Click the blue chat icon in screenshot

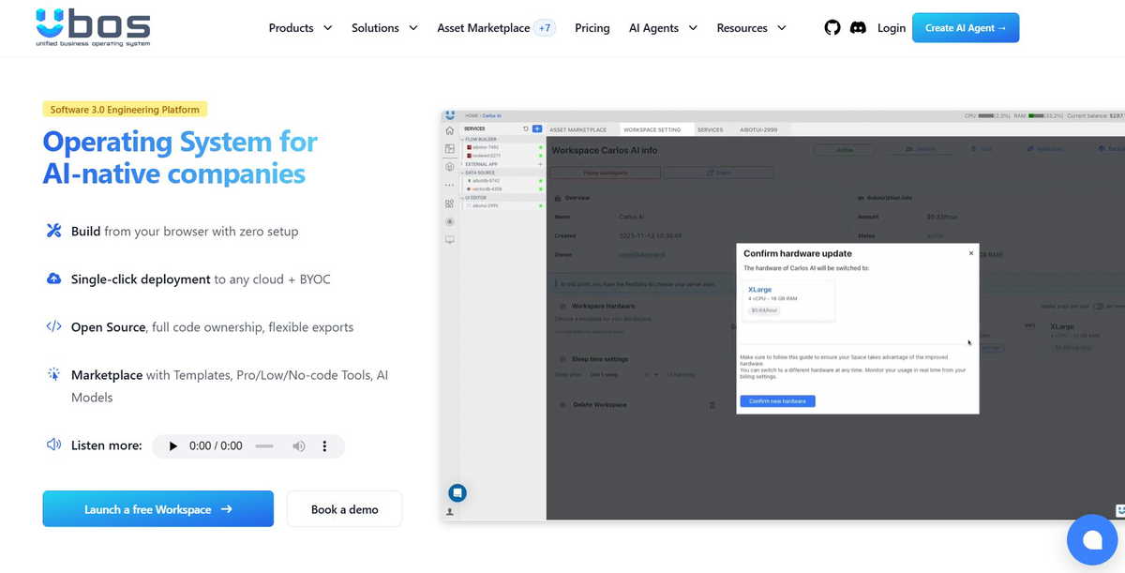click(457, 491)
